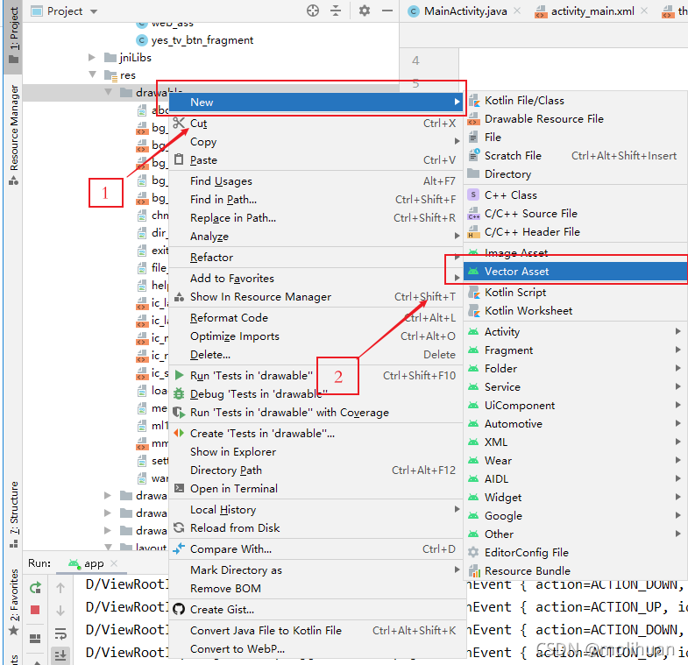Switch to MainActivity.java tab
688x665 pixels.
[465, 11]
